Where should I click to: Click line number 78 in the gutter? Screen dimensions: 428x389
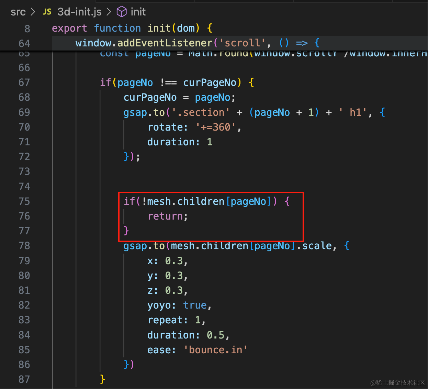pyautogui.click(x=24, y=246)
